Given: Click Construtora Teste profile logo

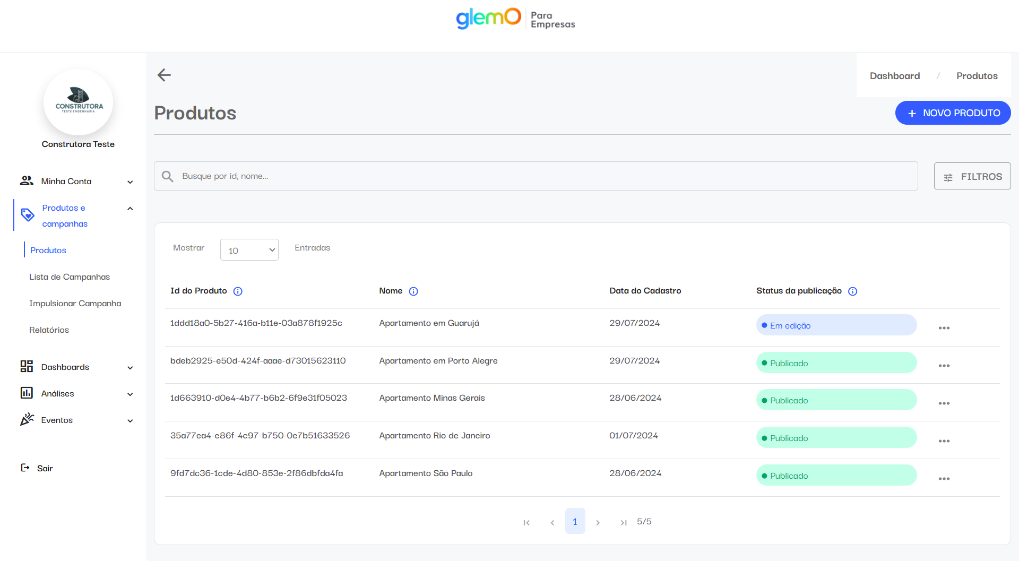Looking at the screenshot, I should 79,102.
